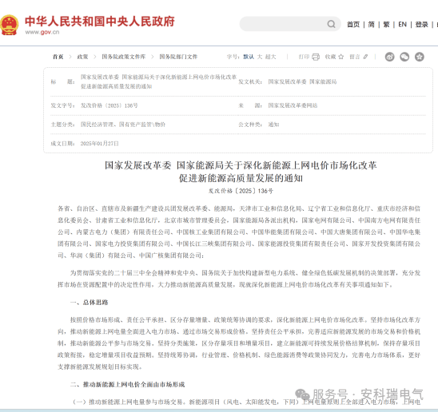The height and width of the screenshot is (412, 438).
Task: Switch to 繁 traditional Chinese
Action: click(386, 25)
